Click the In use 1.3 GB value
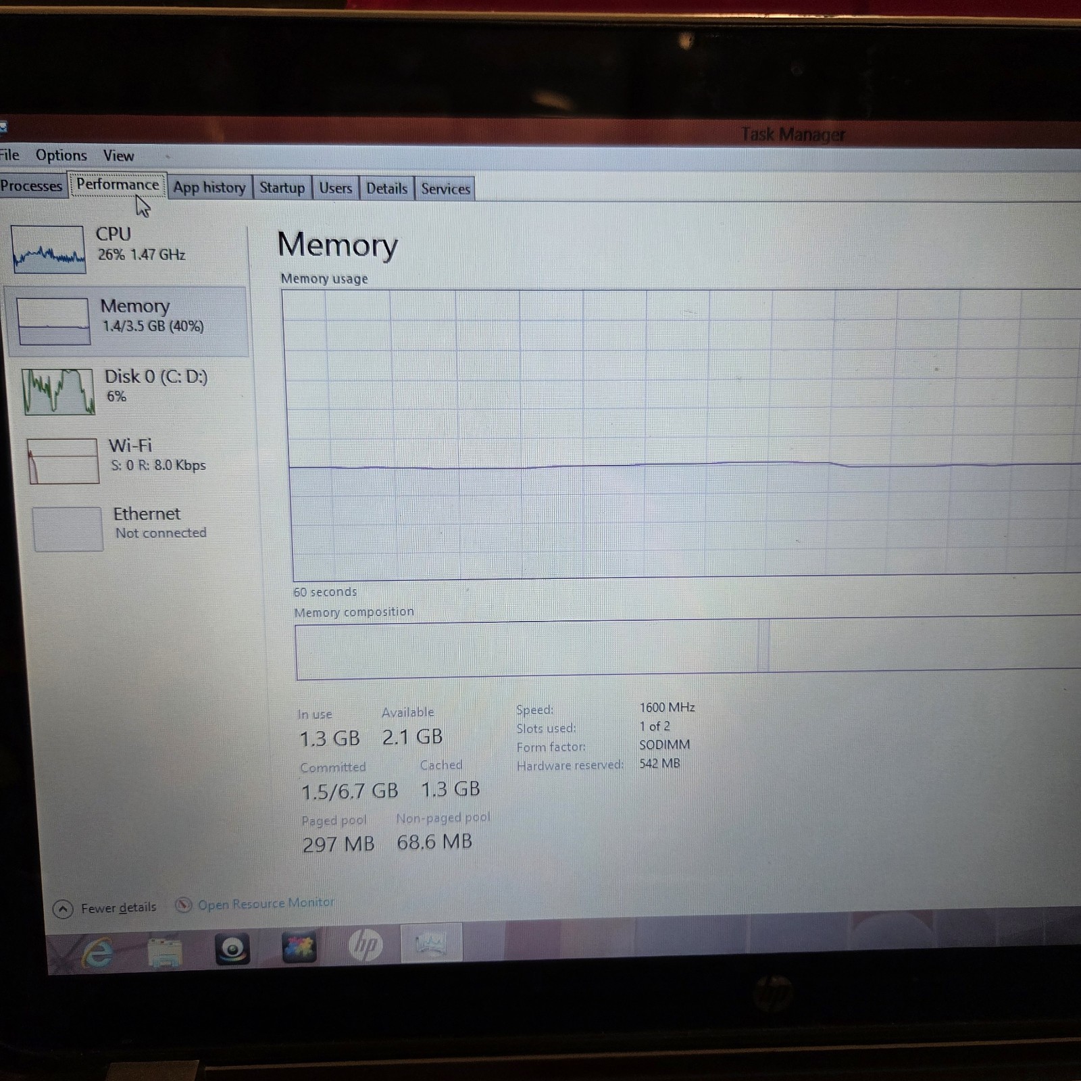This screenshot has height=1081, width=1081. (330, 738)
